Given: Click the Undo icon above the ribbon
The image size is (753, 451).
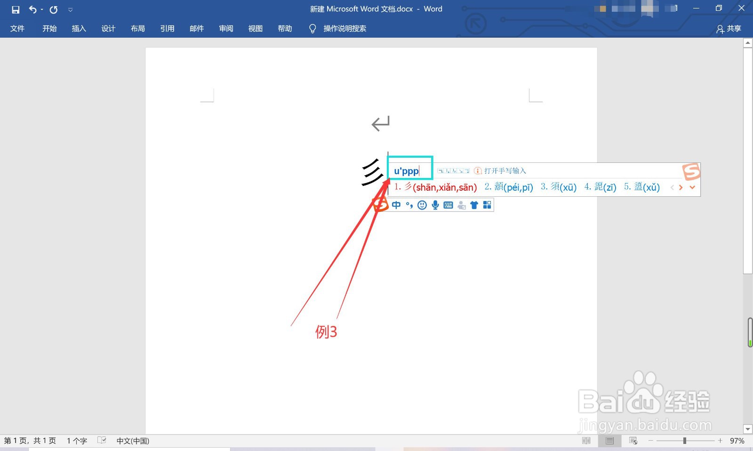Looking at the screenshot, I should point(32,9).
